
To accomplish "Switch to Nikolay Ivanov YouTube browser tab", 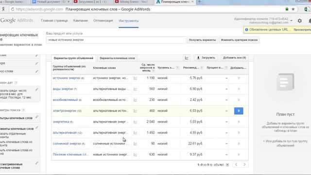I will tap(133, 2).
